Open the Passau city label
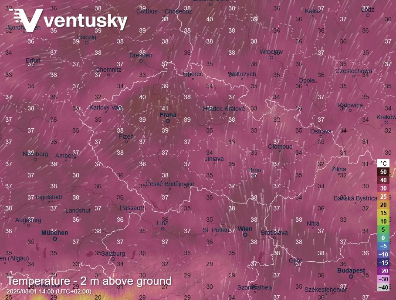Viewport: 396px width, 300px height. [130, 208]
